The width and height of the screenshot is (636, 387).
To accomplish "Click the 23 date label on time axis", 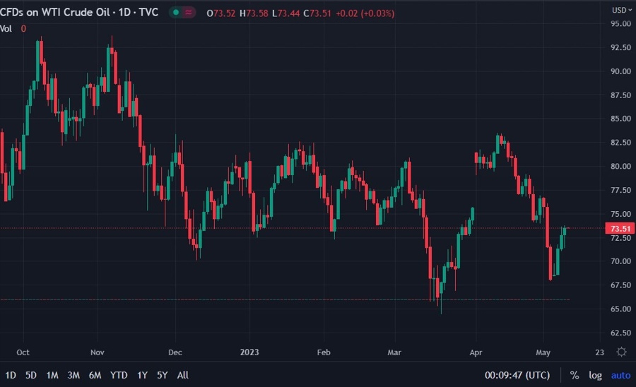I will coord(599,352).
